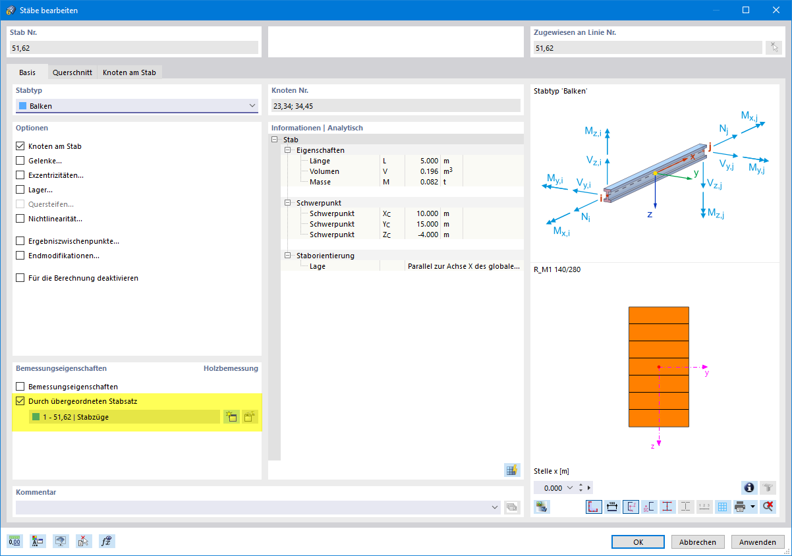Screen dimensions: 792x556
Task: Enable the Lager... checkbox
Action: [x=20, y=190]
